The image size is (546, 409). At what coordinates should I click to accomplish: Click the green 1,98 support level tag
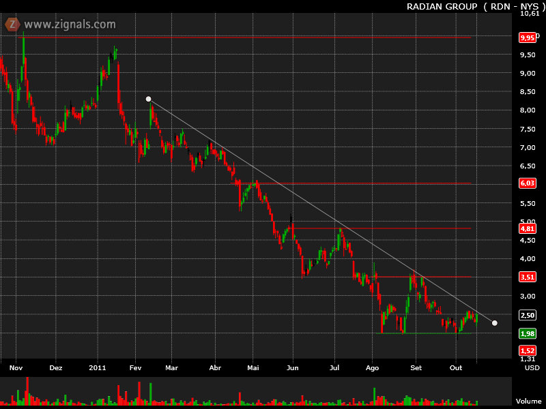click(527, 333)
